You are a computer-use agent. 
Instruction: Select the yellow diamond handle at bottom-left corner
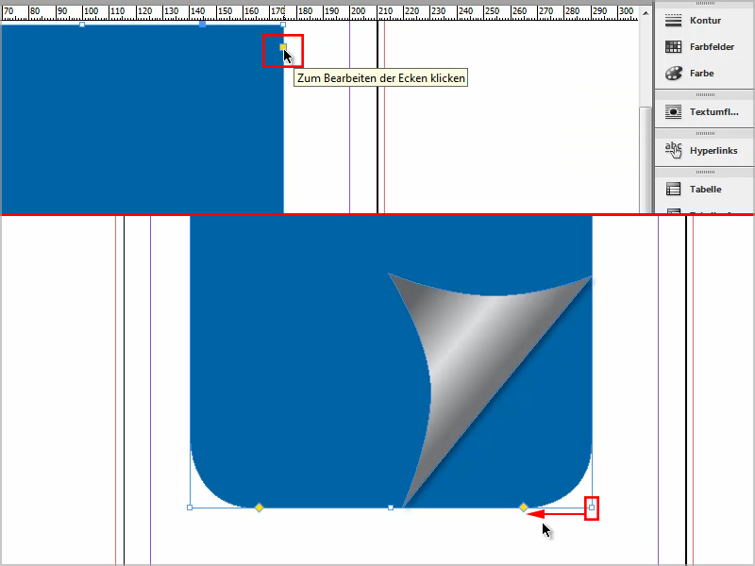coord(260,507)
